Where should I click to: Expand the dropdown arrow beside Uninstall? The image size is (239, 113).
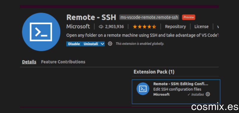tap(102, 44)
